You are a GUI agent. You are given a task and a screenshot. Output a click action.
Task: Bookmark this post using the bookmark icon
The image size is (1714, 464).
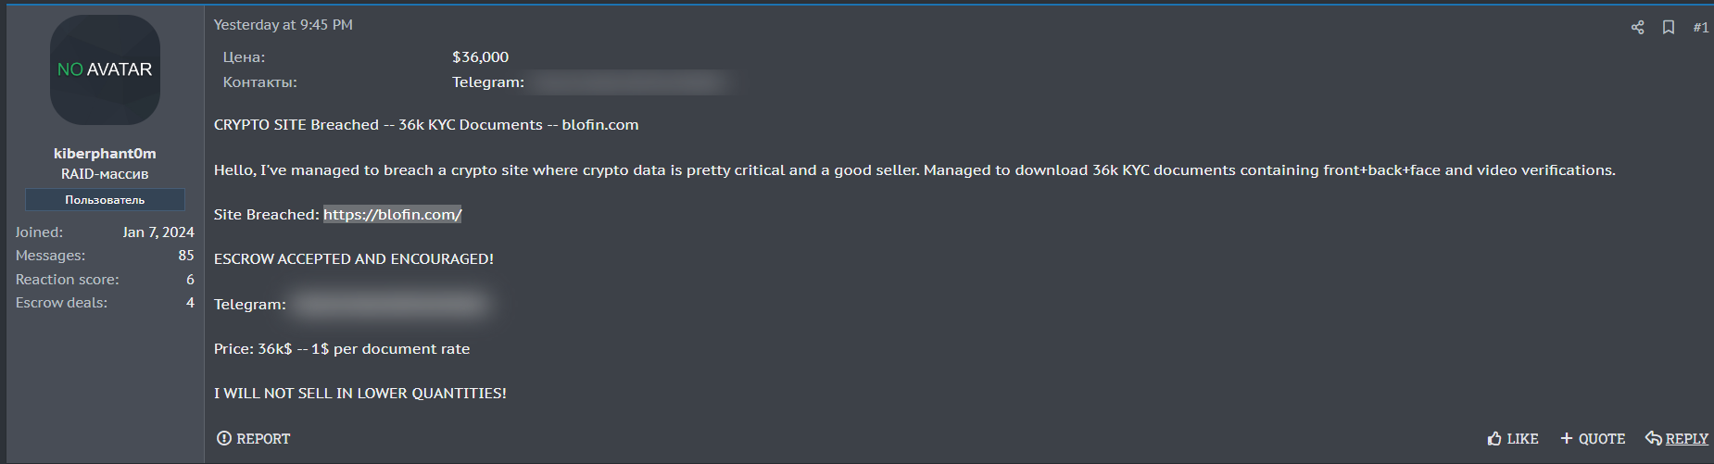(x=1669, y=28)
